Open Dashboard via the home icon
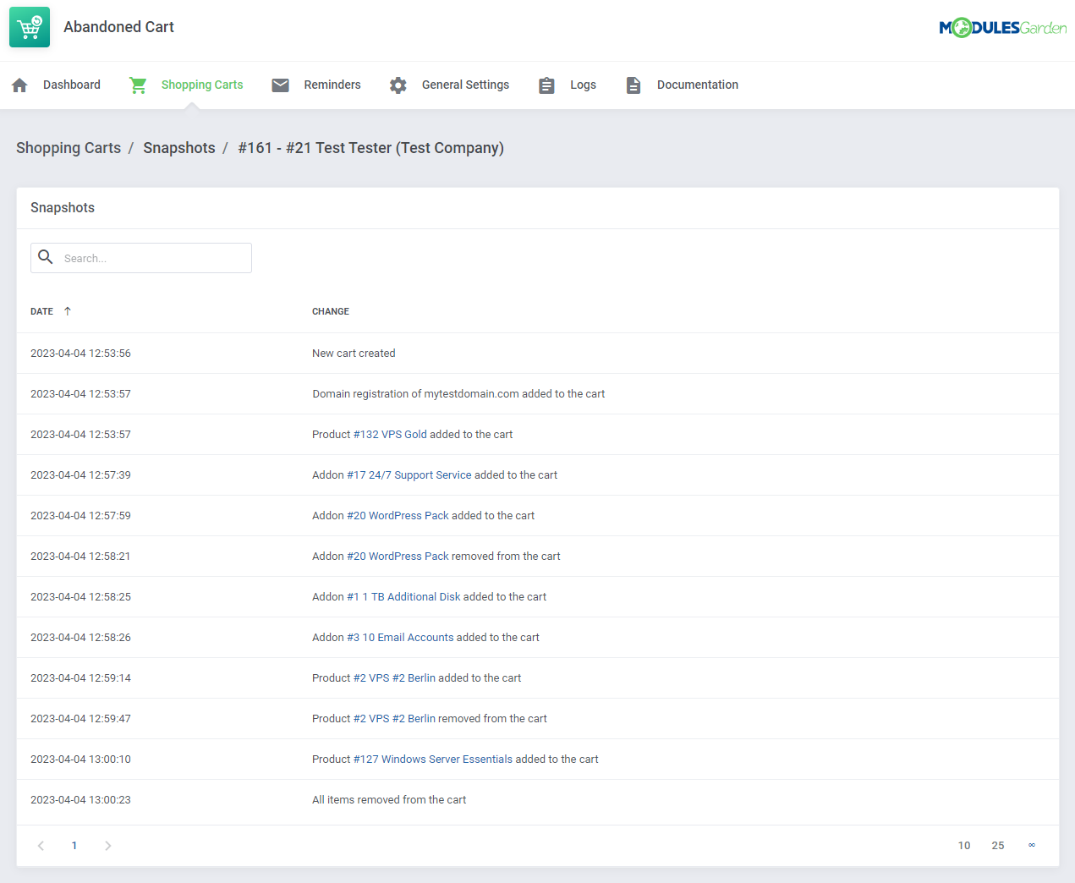The height and width of the screenshot is (883, 1075). tap(19, 85)
